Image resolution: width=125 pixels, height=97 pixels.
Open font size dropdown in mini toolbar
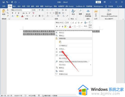click(71, 23)
